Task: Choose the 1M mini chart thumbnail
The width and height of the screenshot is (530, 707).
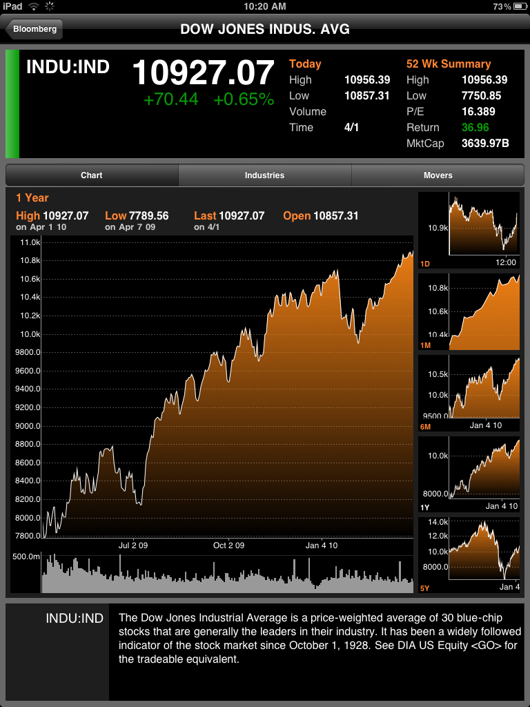Action: pos(469,311)
